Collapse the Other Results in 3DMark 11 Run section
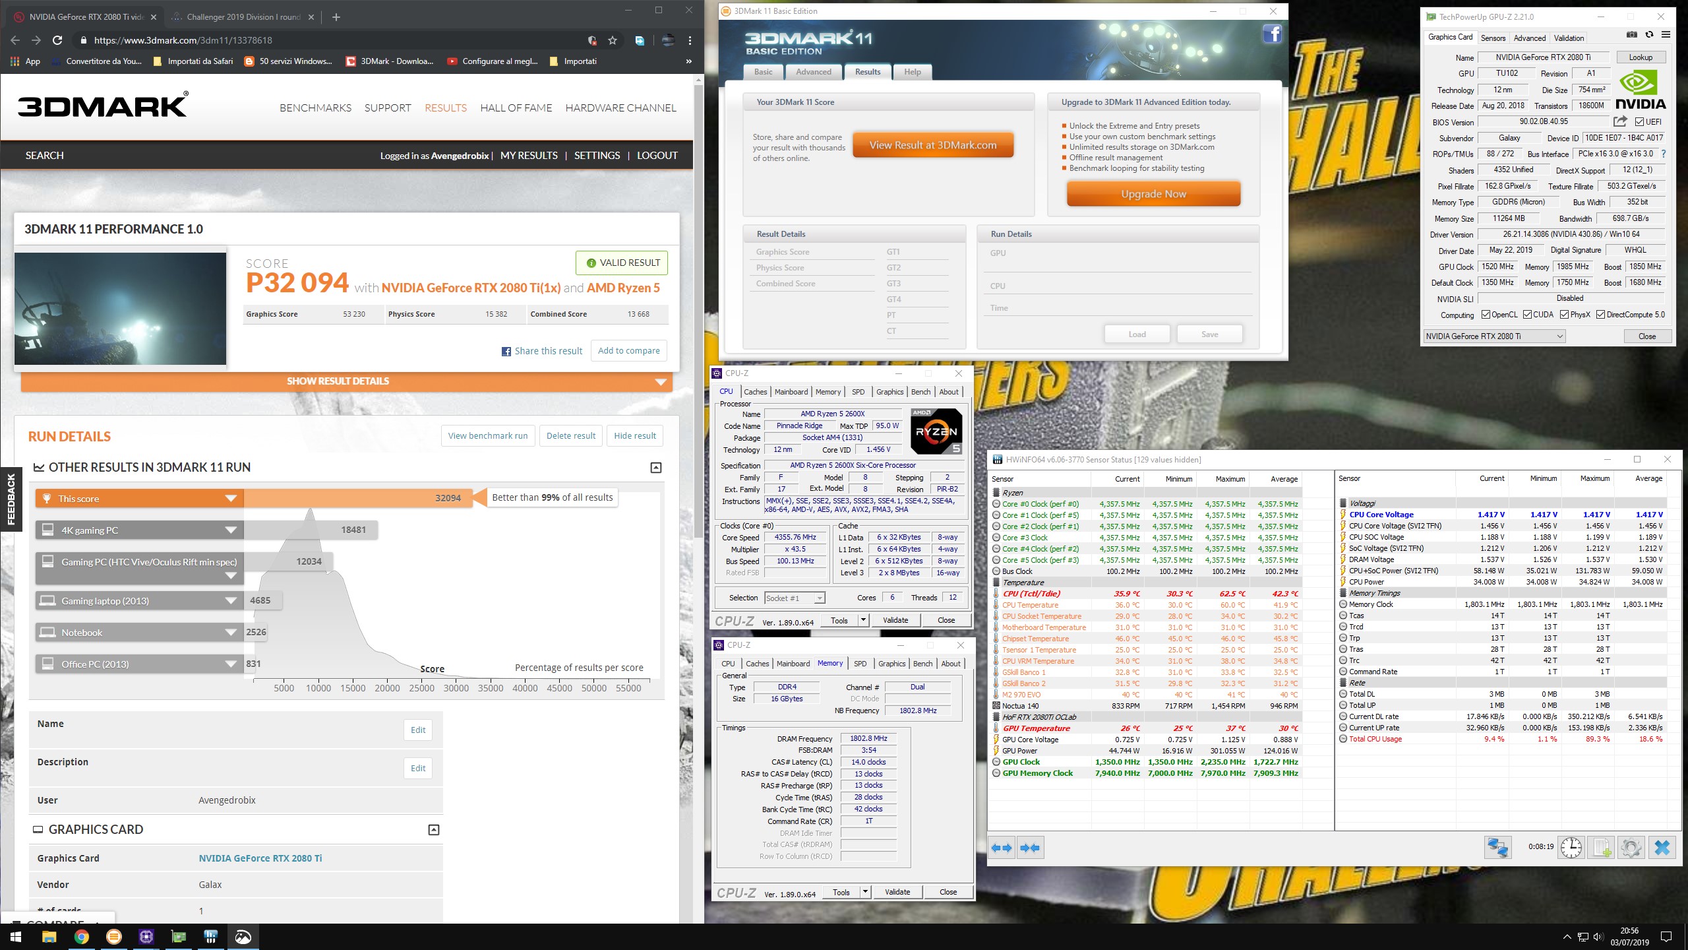1688x950 pixels. (656, 468)
